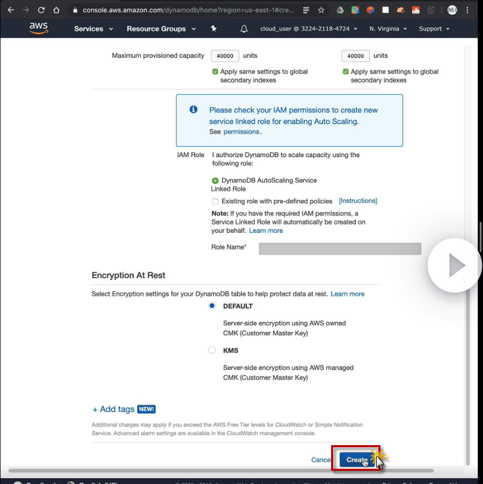Viewport: 483px width, 484px height.
Task: Click the gray document extension icon
Action: click(x=431, y=10)
